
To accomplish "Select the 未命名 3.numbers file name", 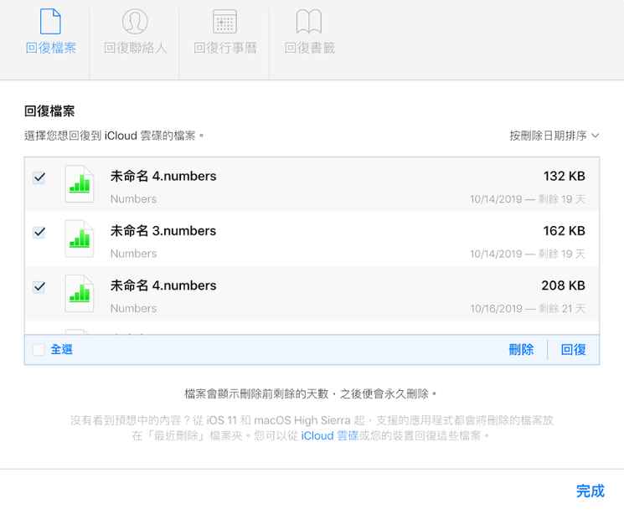I will [163, 231].
